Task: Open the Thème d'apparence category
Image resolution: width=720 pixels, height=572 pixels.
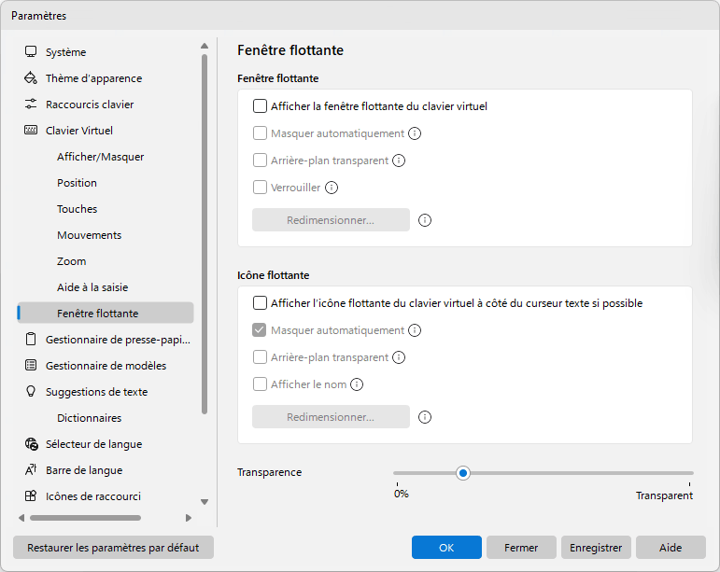Action: [x=106, y=78]
